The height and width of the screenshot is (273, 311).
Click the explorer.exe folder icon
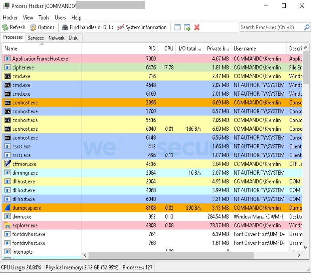pos(8,225)
